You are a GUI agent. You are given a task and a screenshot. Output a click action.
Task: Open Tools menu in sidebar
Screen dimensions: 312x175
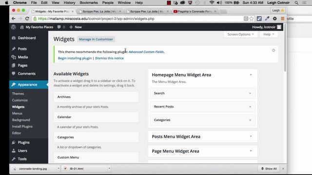pyautogui.click(x=22, y=159)
